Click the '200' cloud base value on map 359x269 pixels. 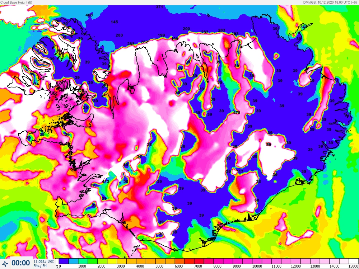click(186, 29)
